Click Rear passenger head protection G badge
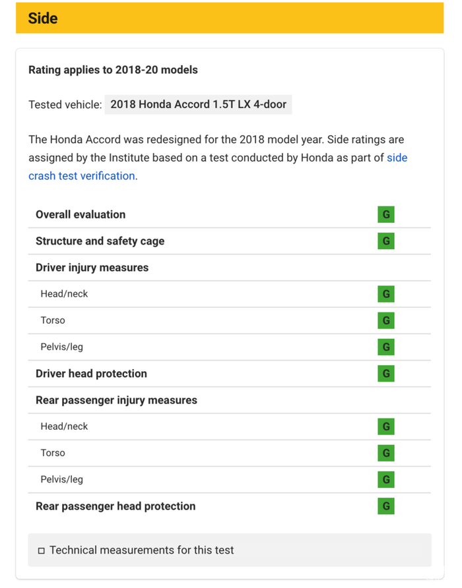462x588 pixels. [x=386, y=506]
